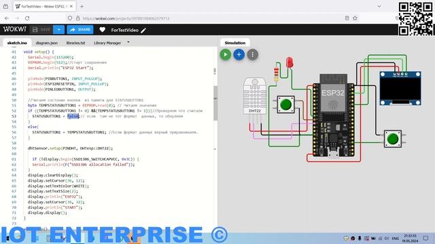Click the Serial.begin(115200) line
The height and width of the screenshot is (244, 435).
tap(51, 57)
